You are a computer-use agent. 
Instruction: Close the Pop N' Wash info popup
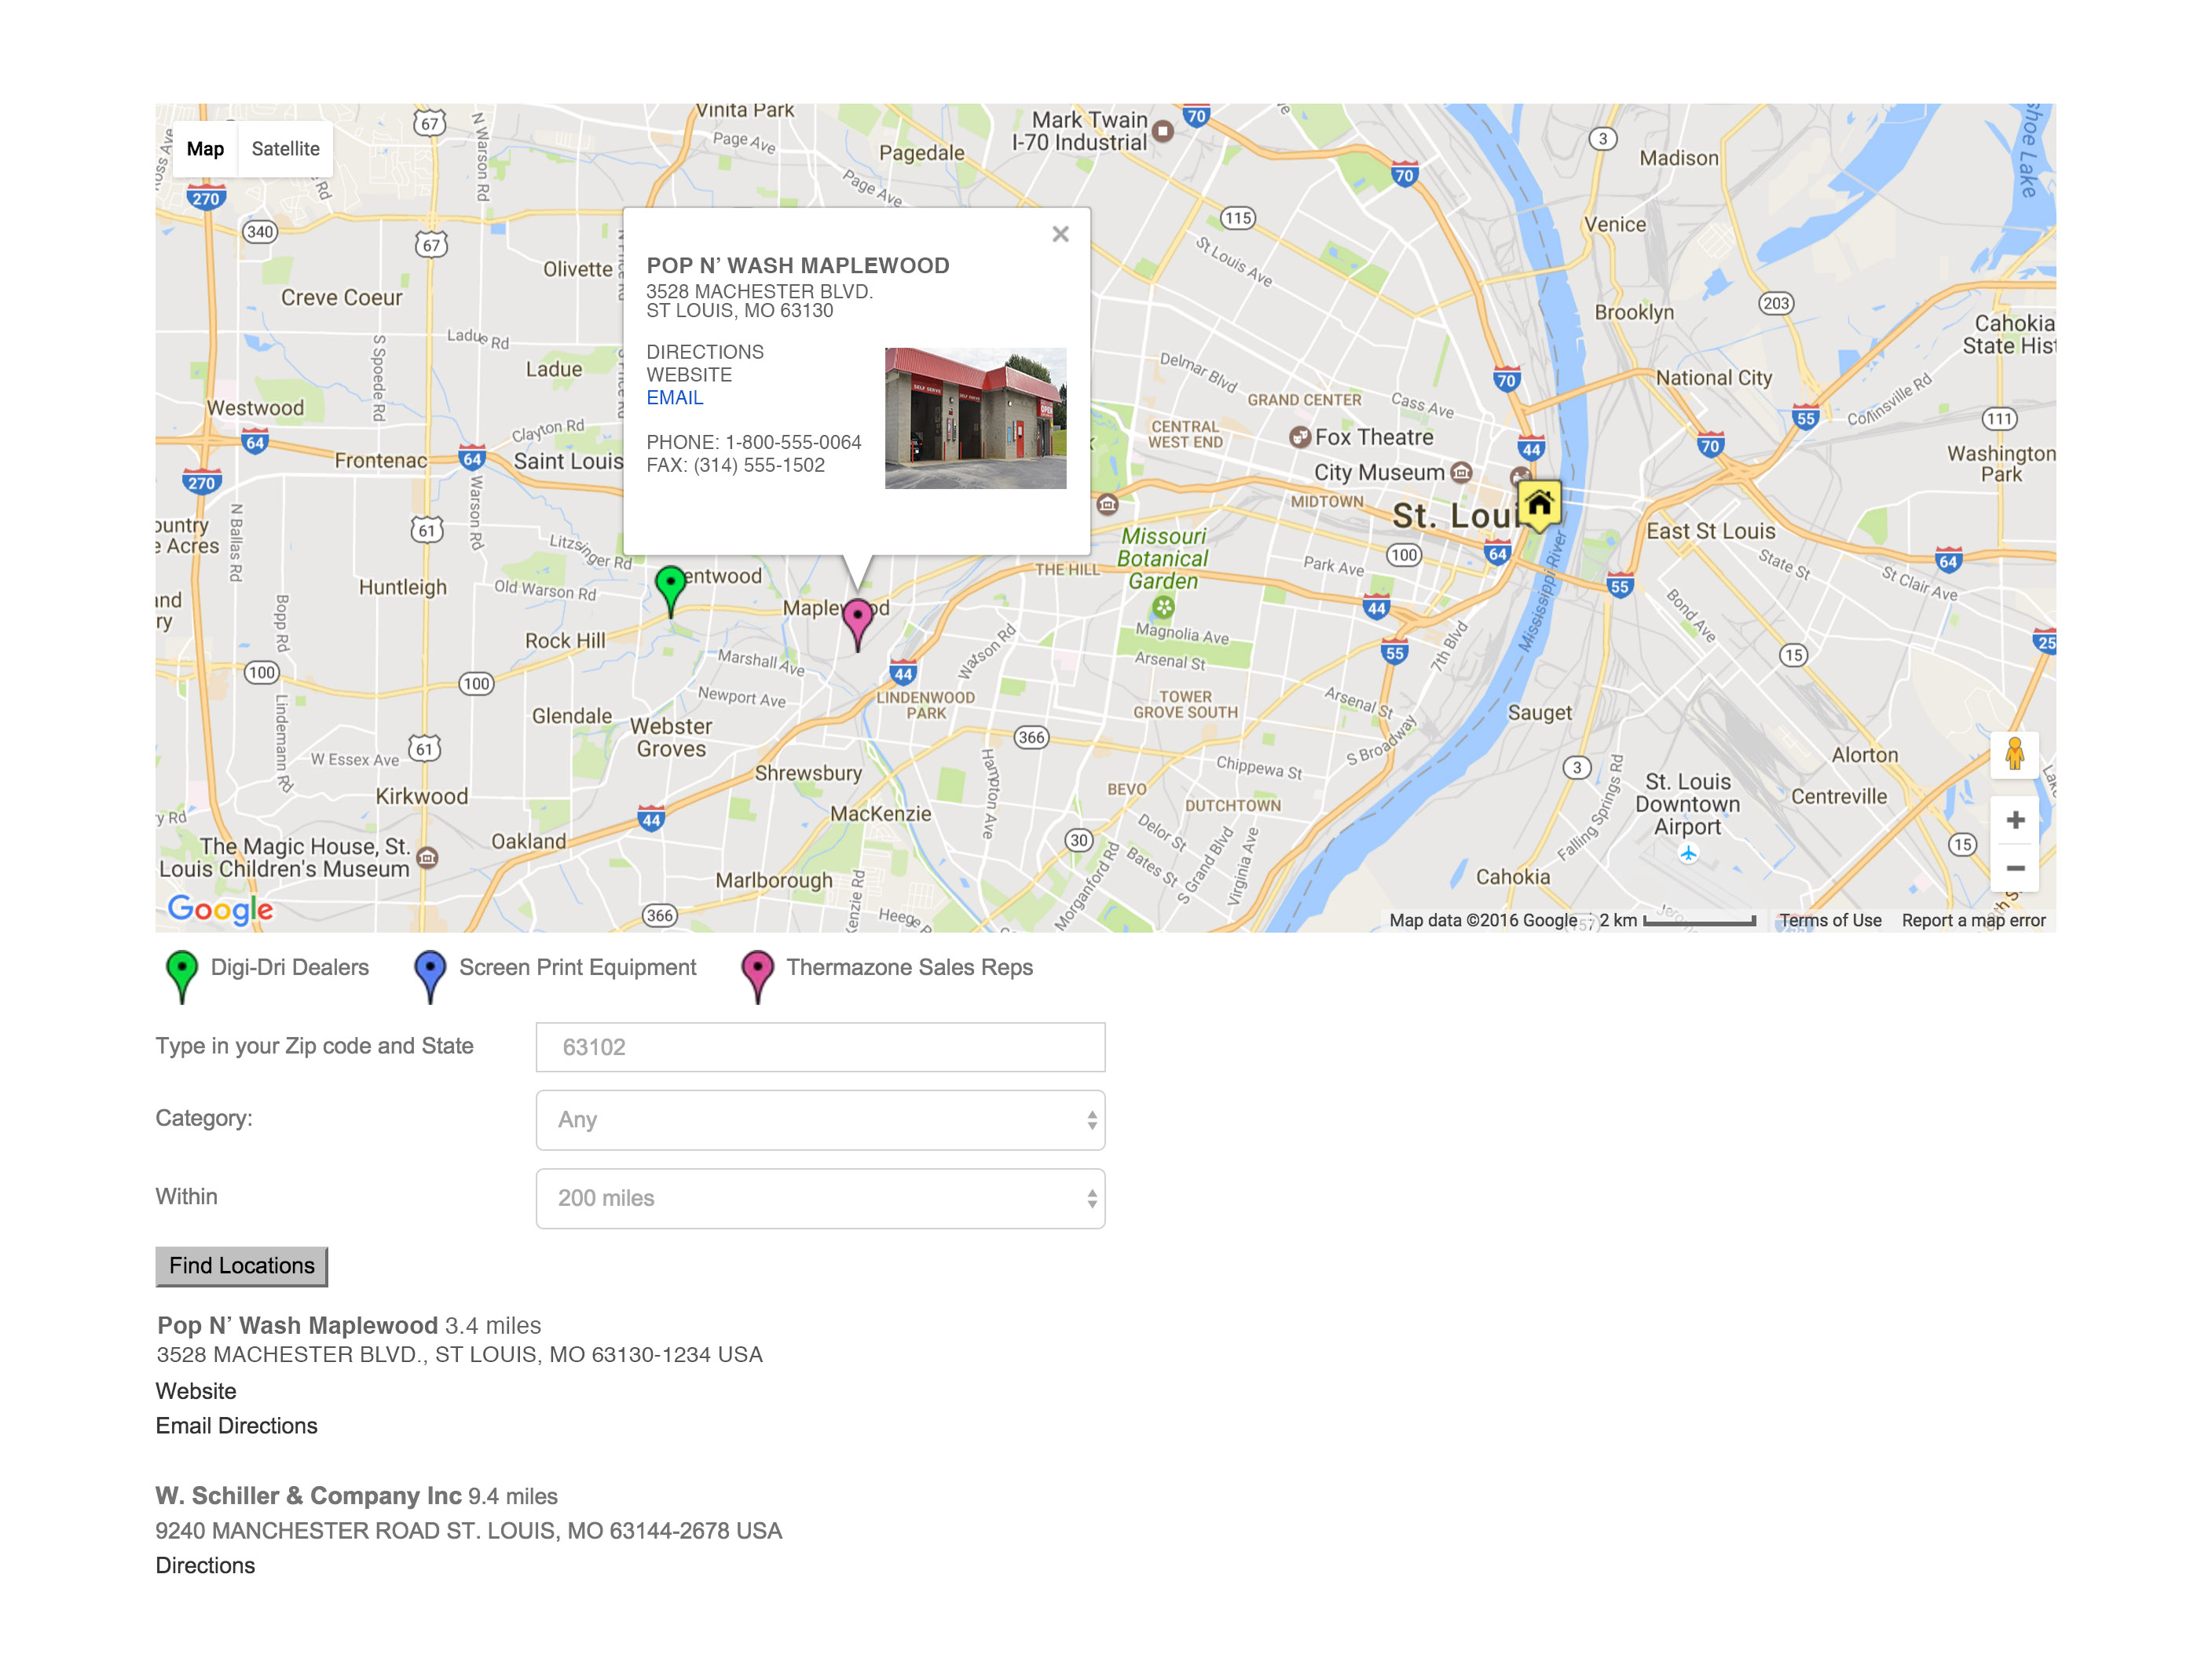pyautogui.click(x=1060, y=234)
